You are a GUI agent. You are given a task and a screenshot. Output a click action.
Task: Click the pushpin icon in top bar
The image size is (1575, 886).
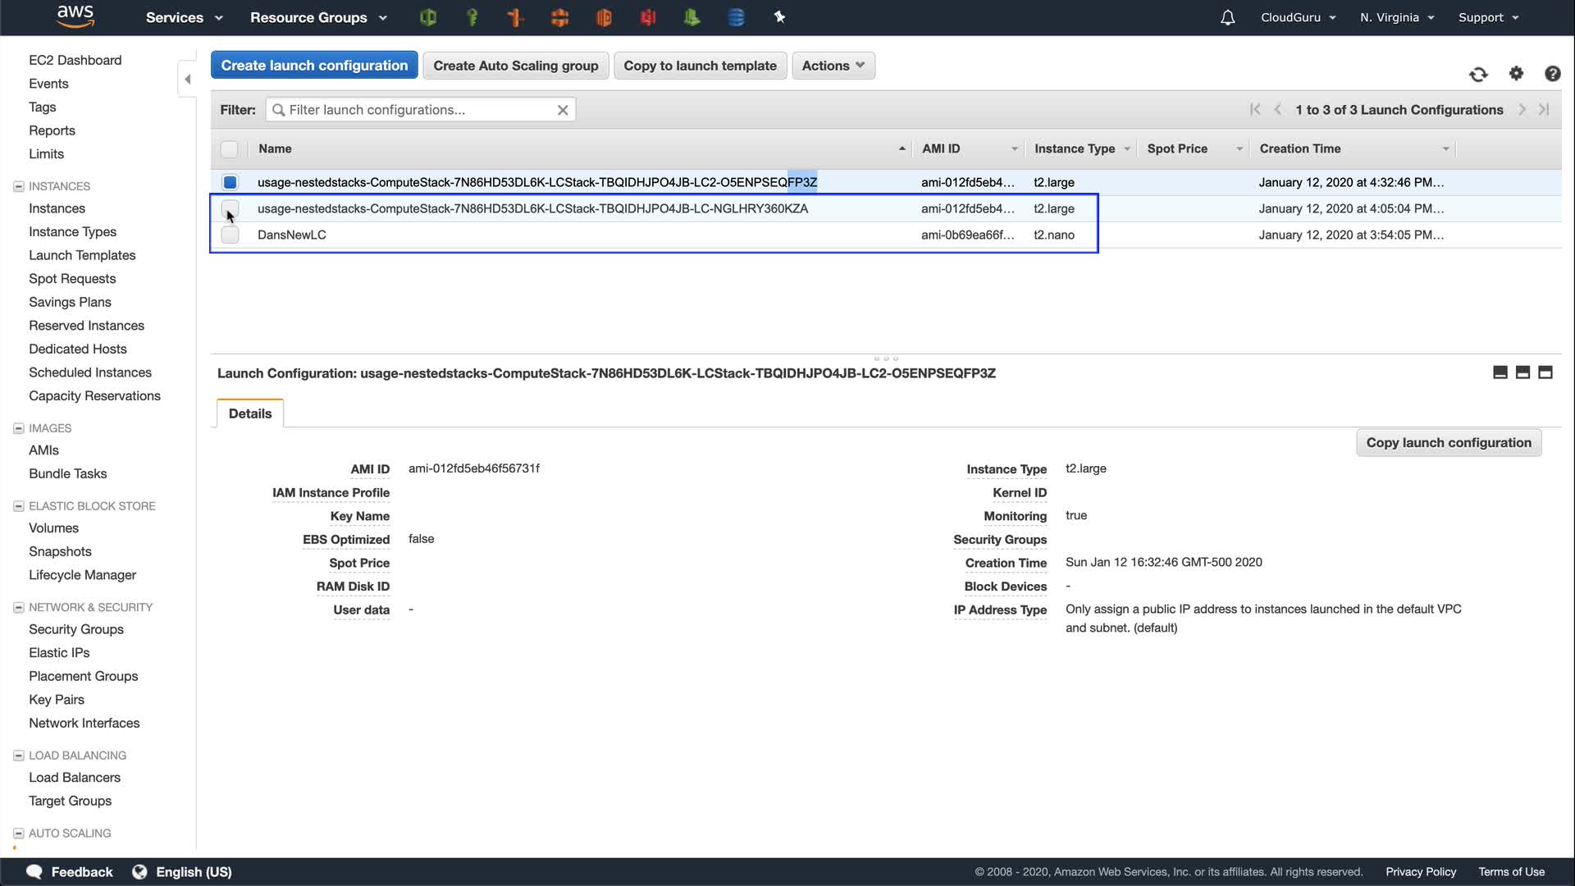[x=779, y=17]
